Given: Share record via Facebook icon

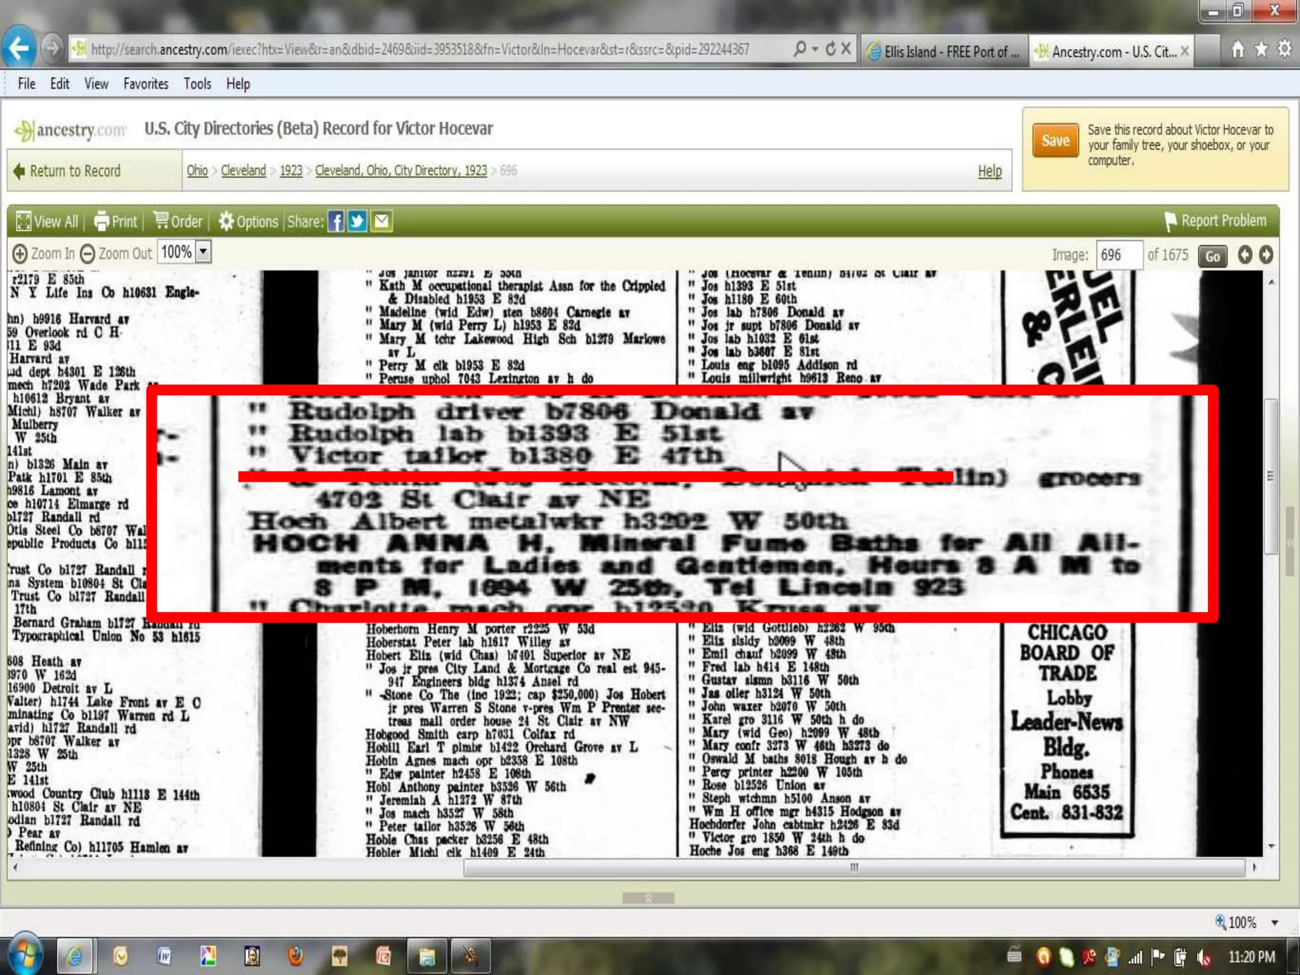Looking at the screenshot, I should (x=336, y=222).
